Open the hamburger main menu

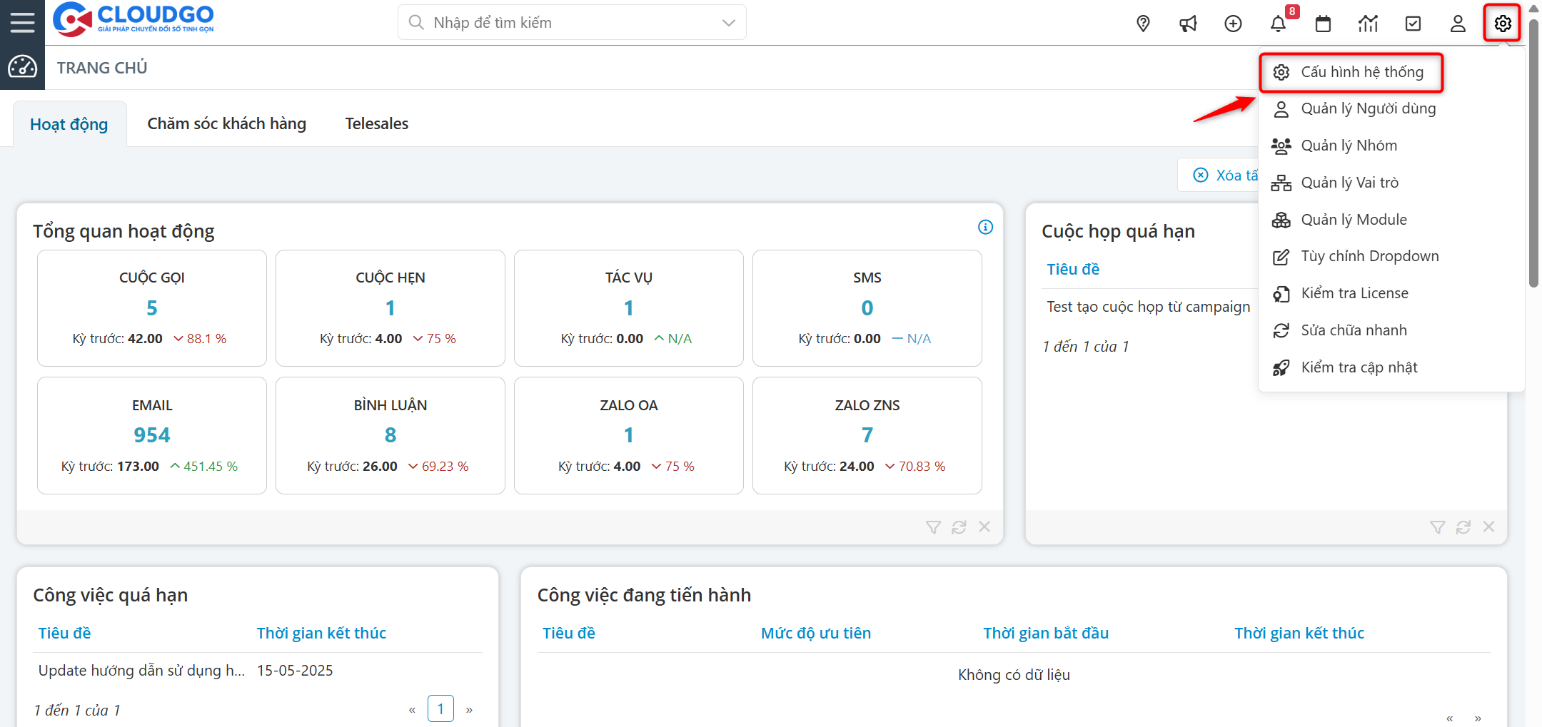click(x=22, y=22)
